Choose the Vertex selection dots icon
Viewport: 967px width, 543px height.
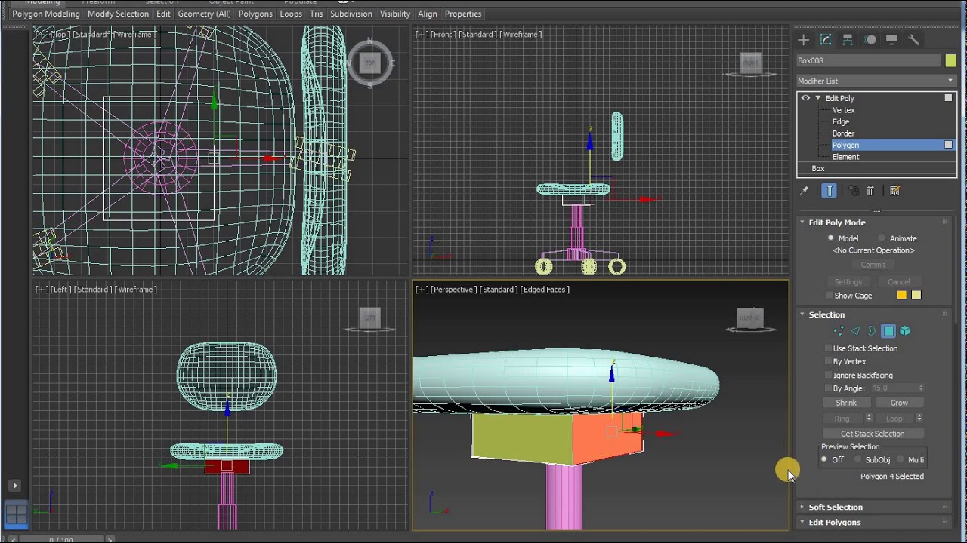(839, 331)
